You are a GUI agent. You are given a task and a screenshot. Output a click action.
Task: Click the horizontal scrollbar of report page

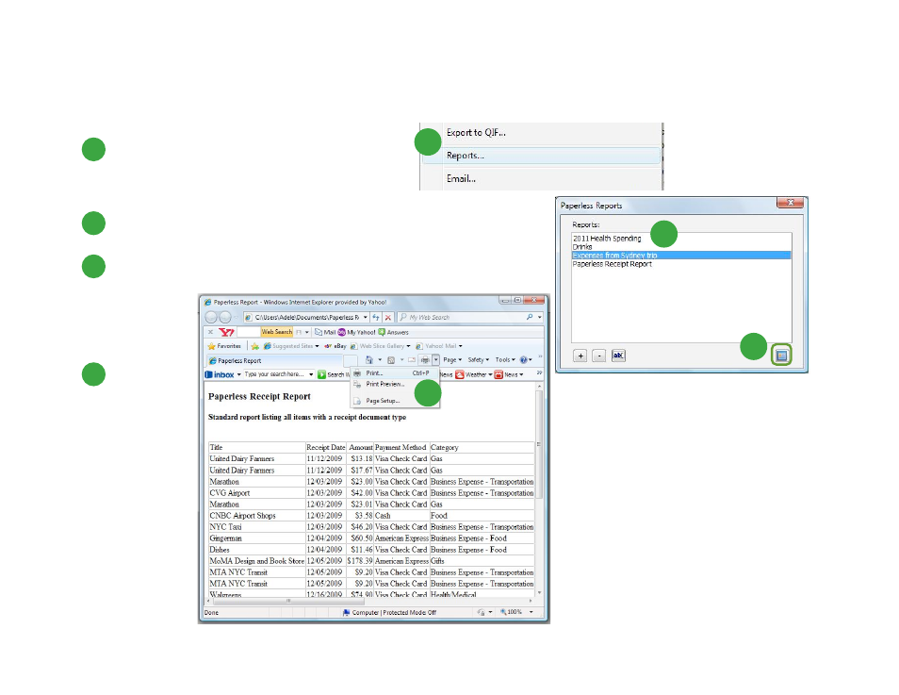[287, 601]
